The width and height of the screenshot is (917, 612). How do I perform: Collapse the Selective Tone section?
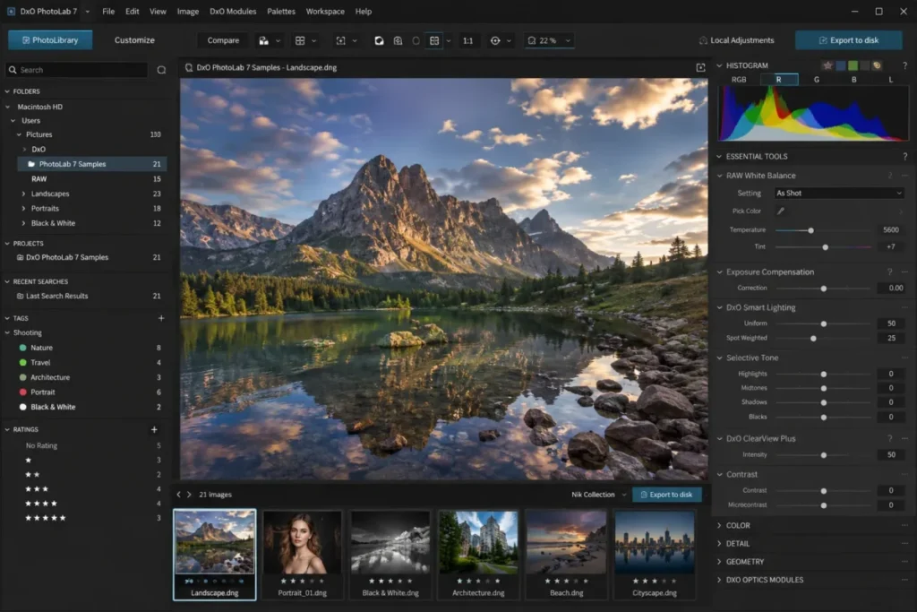719,358
